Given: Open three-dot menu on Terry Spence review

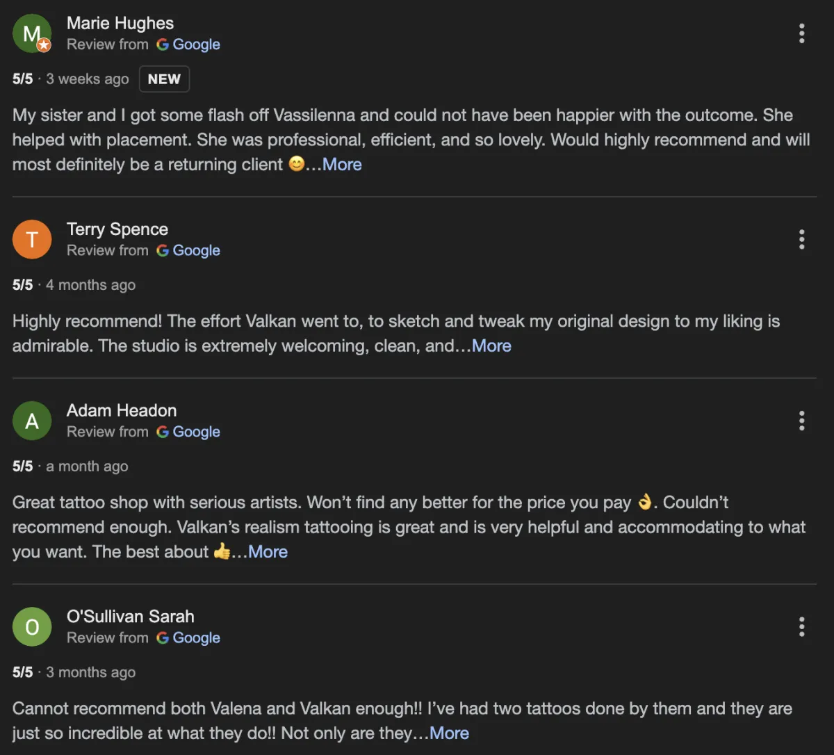Looking at the screenshot, I should (801, 239).
